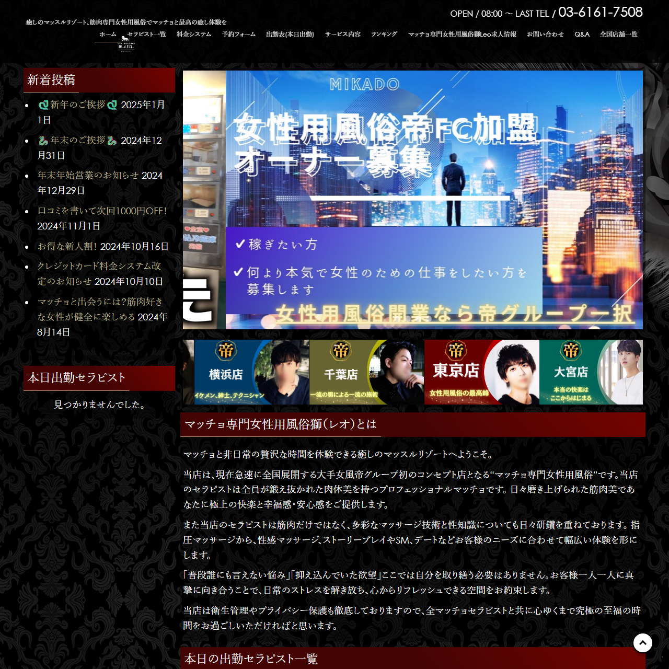Click the LEO lion site logo
Image resolution: width=669 pixels, height=669 pixels.
[x=126, y=44]
